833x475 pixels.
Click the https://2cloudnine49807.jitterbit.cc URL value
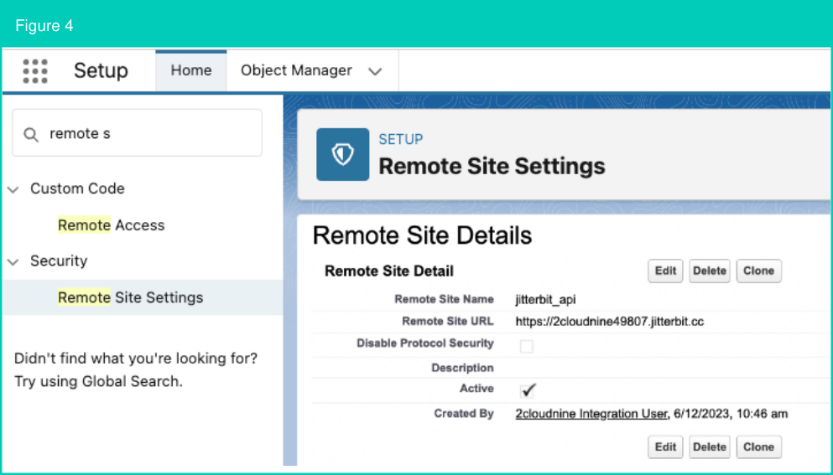coord(609,322)
